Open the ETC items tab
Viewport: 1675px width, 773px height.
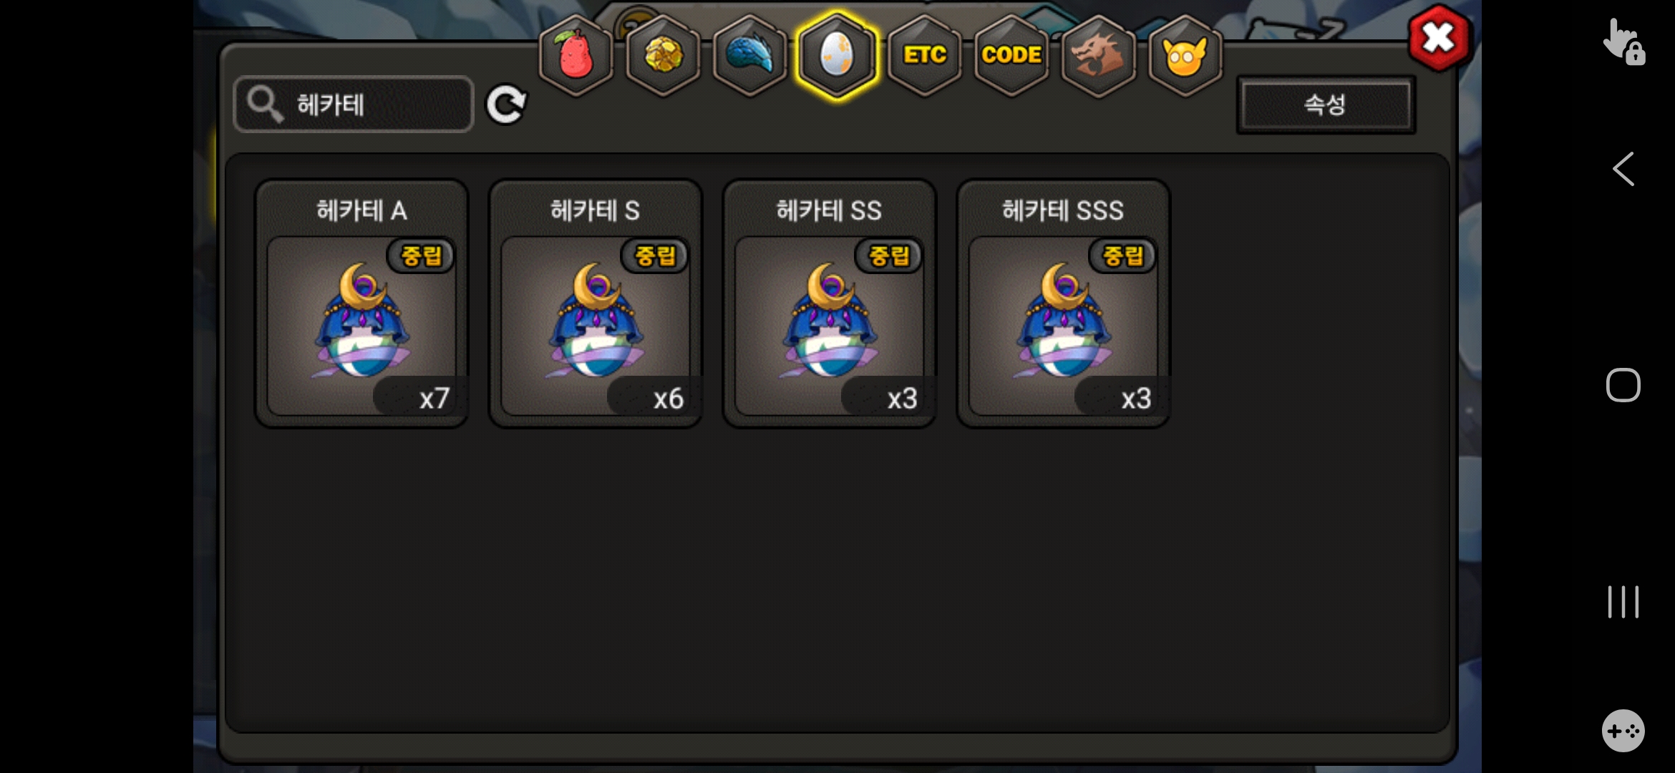[x=925, y=55]
